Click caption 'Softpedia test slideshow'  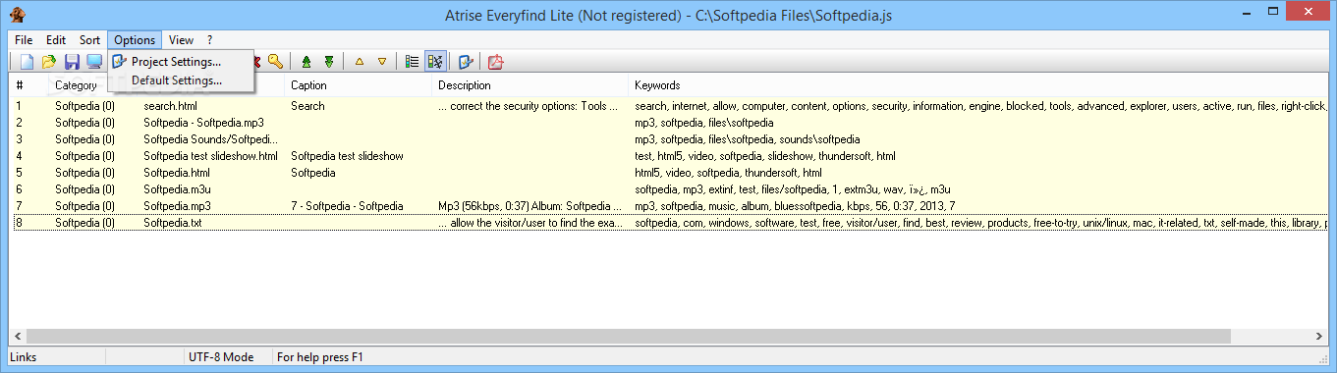coord(347,156)
